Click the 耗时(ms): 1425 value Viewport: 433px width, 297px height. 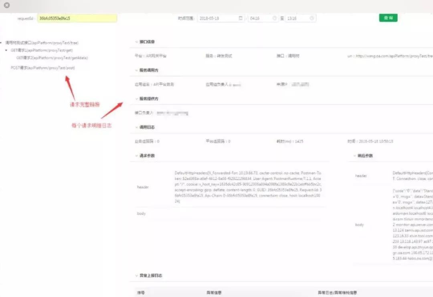point(290,141)
